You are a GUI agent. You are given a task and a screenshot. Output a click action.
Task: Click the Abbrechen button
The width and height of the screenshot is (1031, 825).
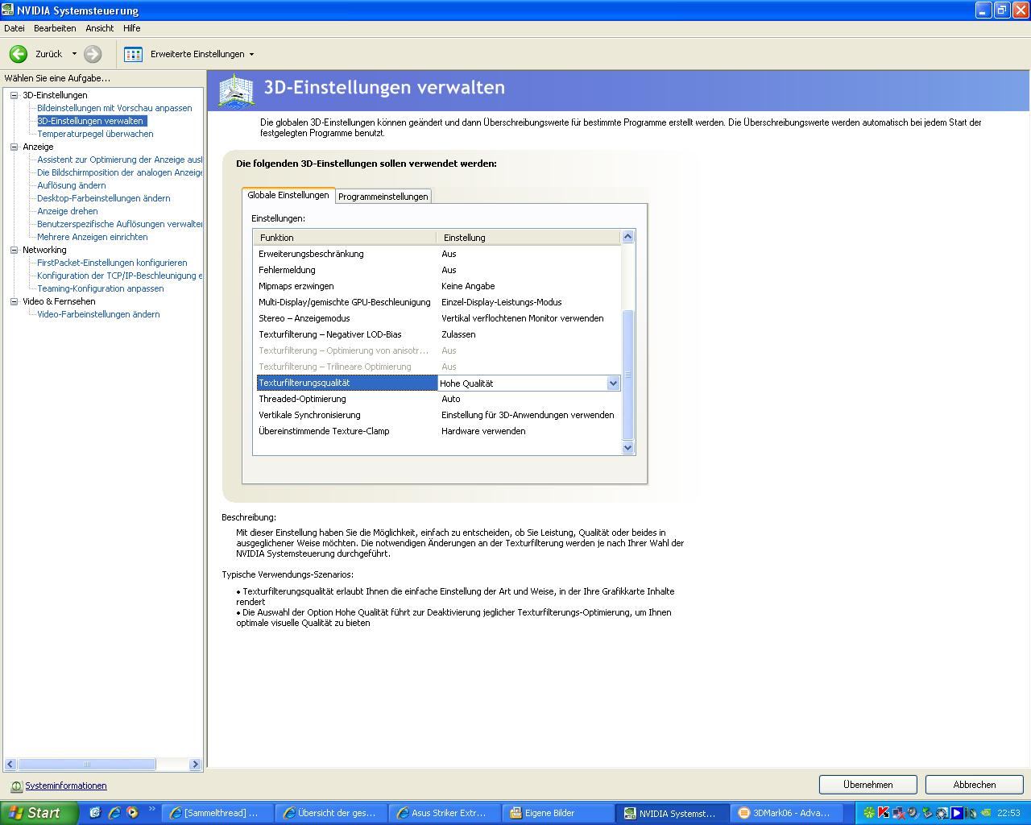[975, 785]
